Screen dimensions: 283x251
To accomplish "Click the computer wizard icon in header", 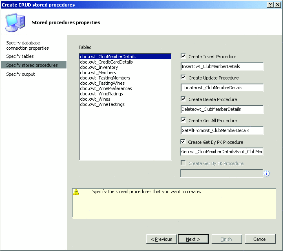I will [x=15, y=22].
